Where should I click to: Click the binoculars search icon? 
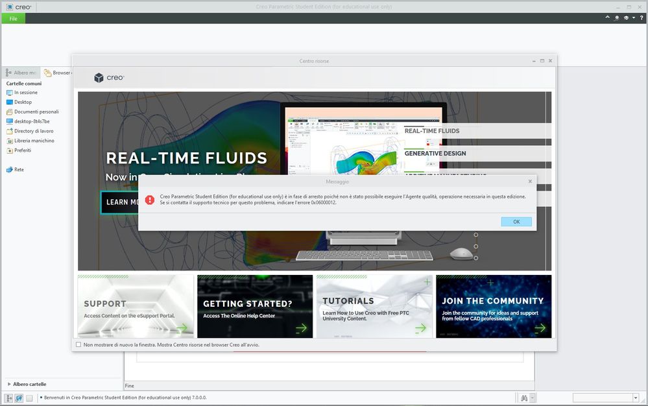pyautogui.click(x=524, y=398)
